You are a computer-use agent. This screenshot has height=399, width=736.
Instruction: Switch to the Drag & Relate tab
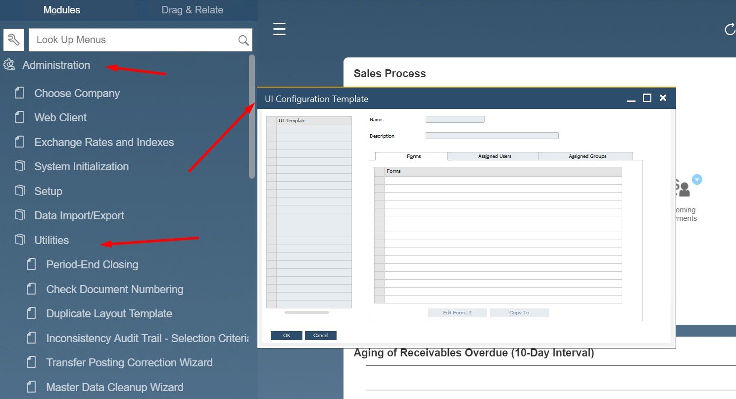(192, 9)
